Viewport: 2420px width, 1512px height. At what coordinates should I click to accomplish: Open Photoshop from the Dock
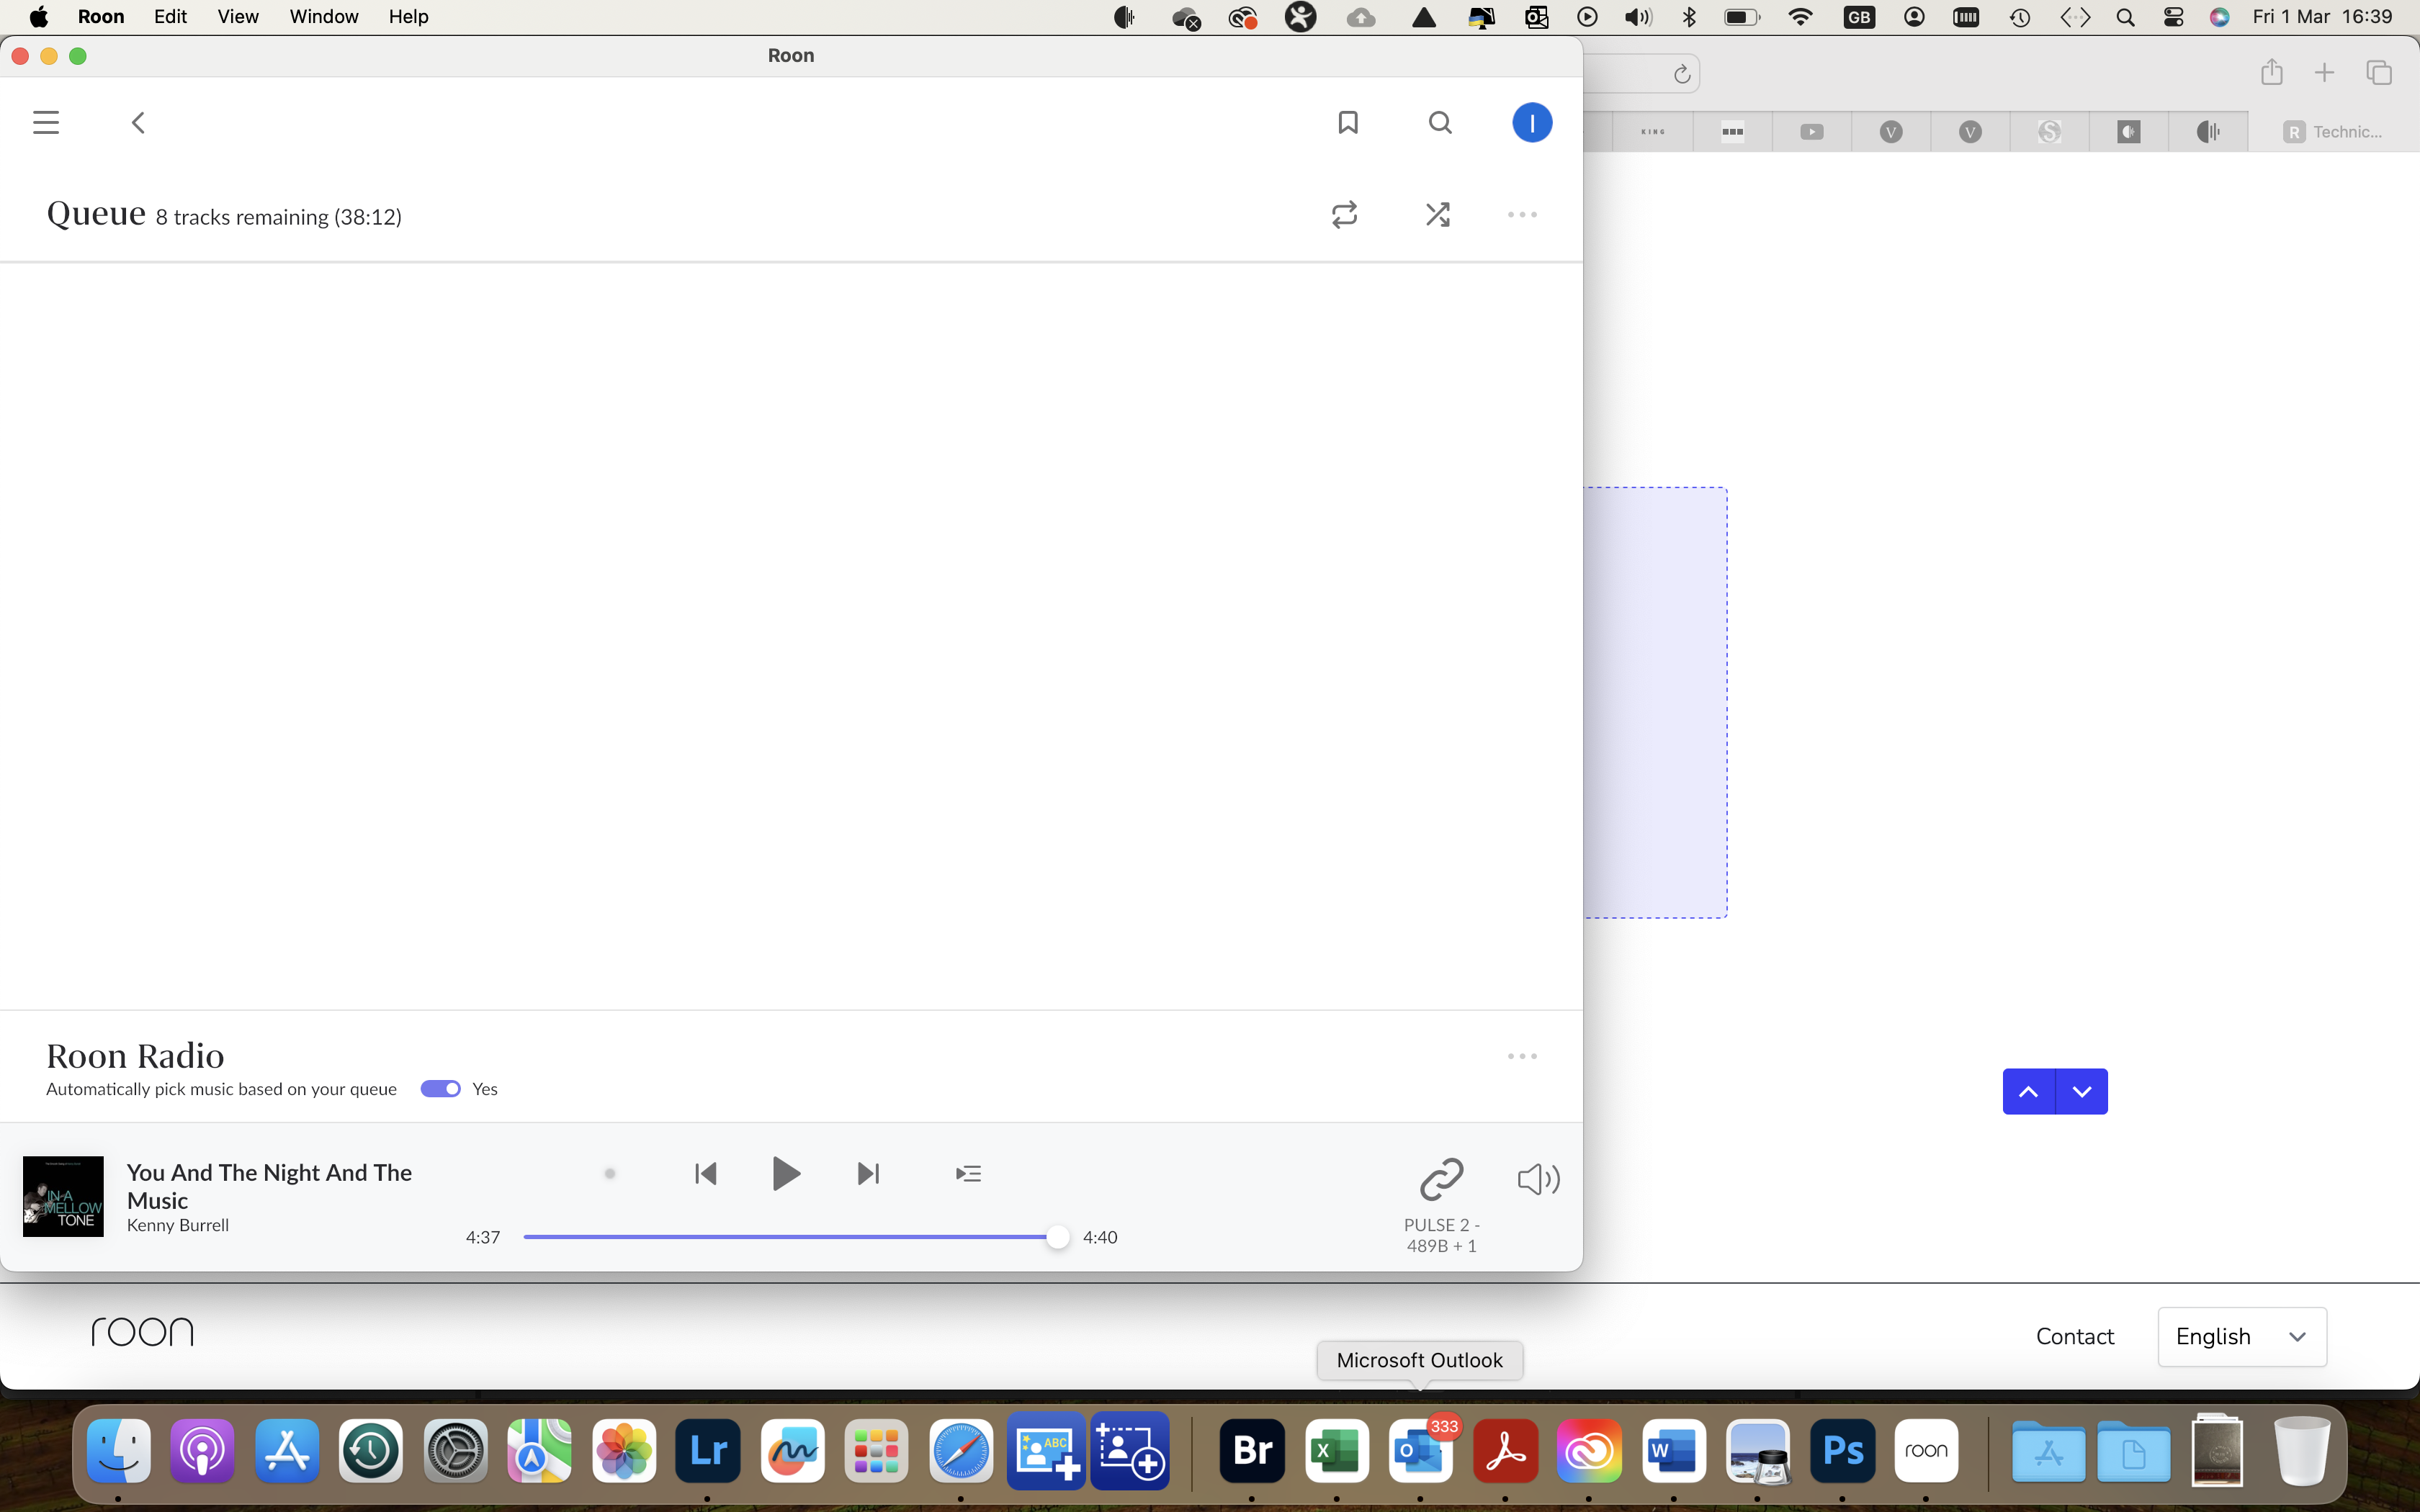click(x=1843, y=1451)
